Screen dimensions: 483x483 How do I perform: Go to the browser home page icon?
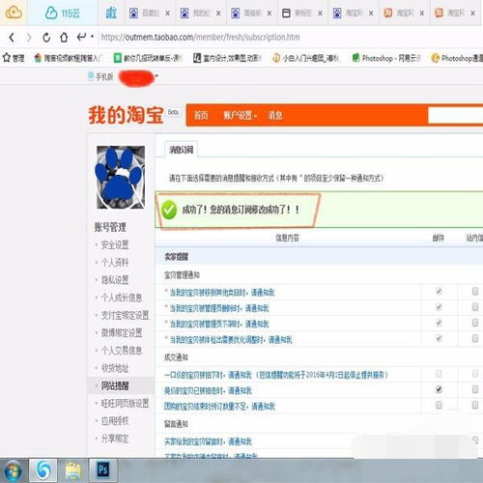point(64,38)
